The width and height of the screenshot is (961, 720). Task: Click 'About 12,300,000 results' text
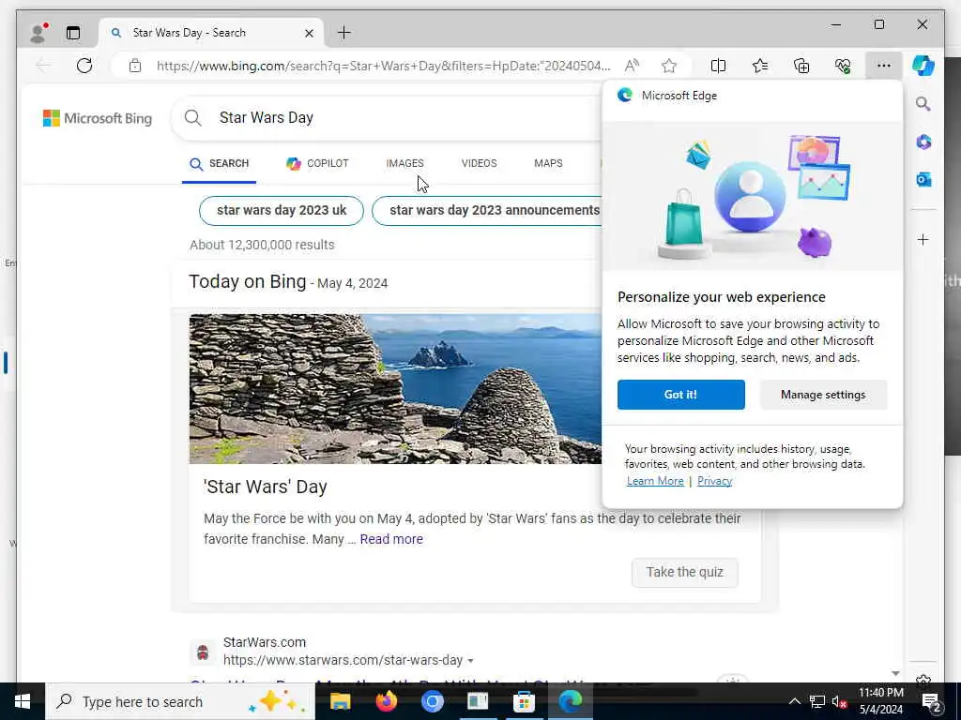[262, 245]
